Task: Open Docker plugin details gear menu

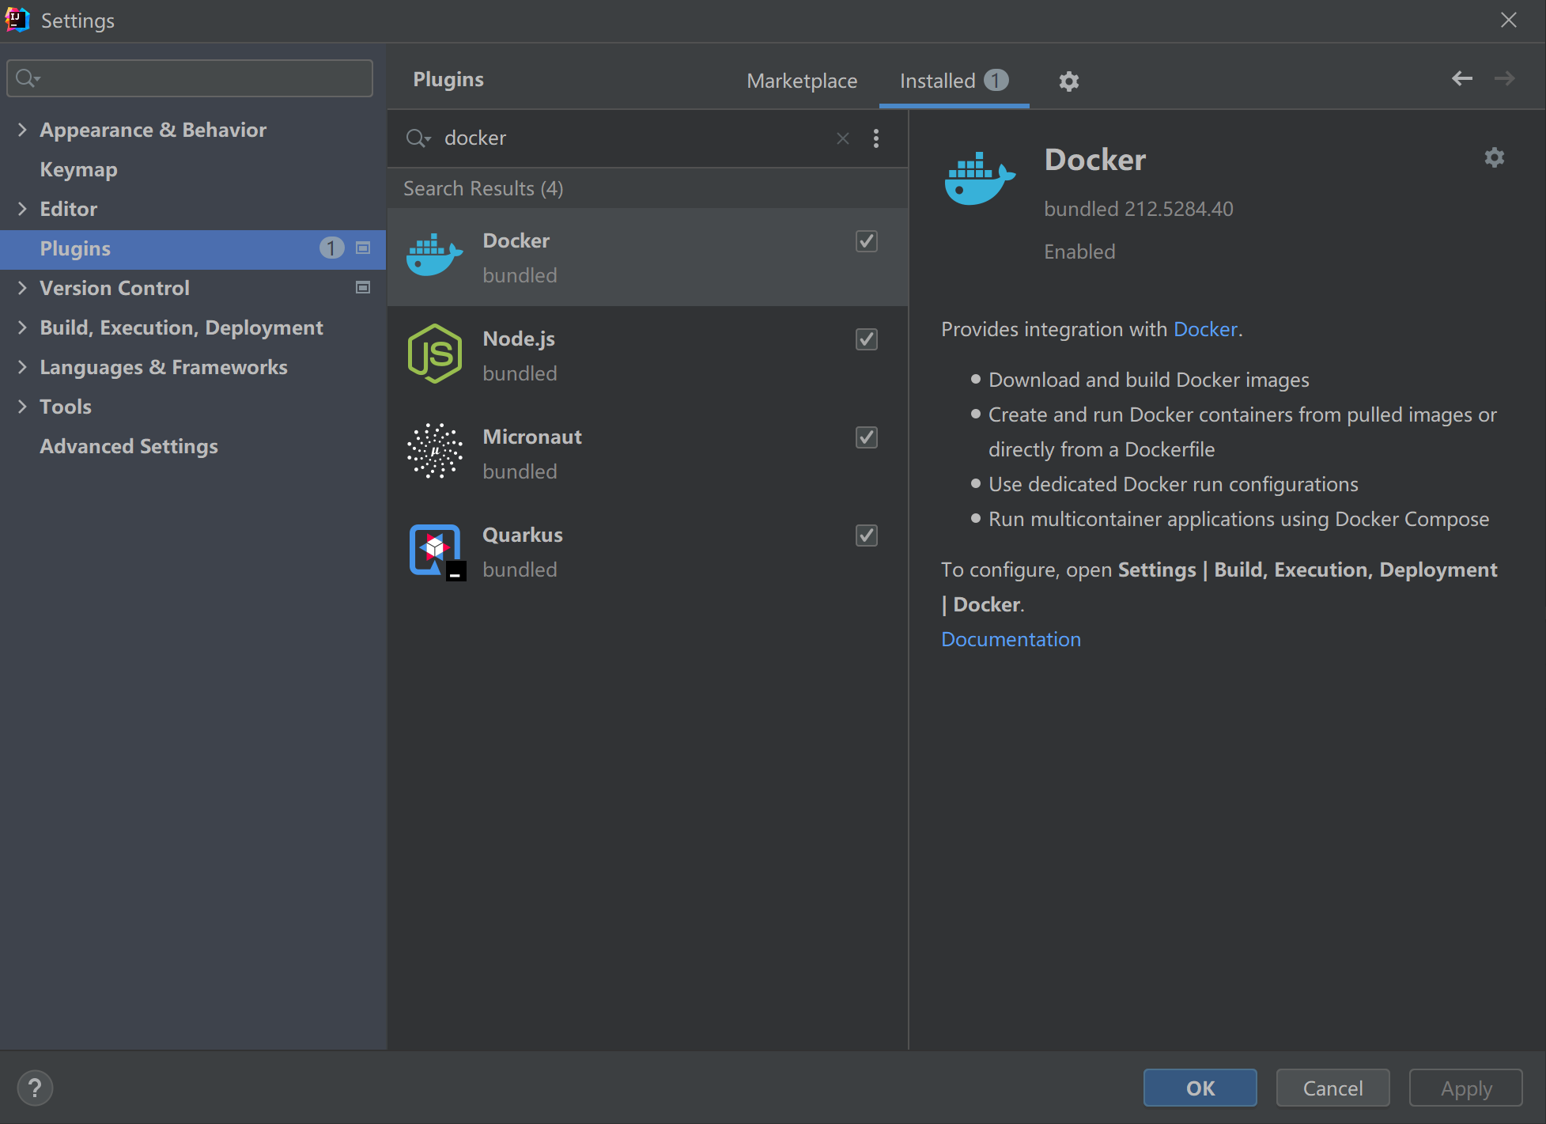Action: click(x=1494, y=157)
